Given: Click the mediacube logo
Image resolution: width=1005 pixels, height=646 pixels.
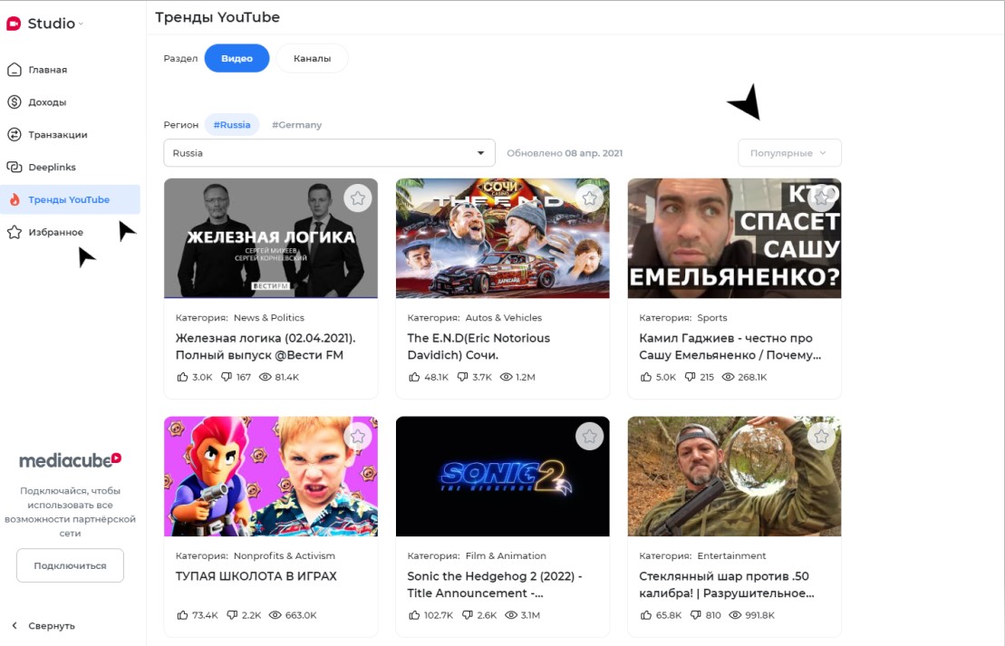Looking at the screenshot, I should point(70,460).
